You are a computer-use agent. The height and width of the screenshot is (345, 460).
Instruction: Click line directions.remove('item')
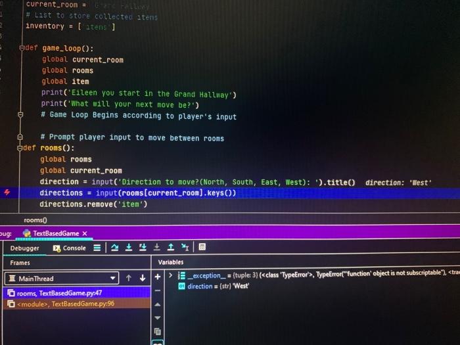coord(93,204)
